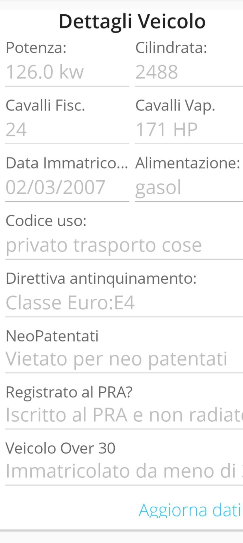The image size is (243, 543).
Task: Click the Cavalli Fisc. field value 24
Action: pos(67,130)
